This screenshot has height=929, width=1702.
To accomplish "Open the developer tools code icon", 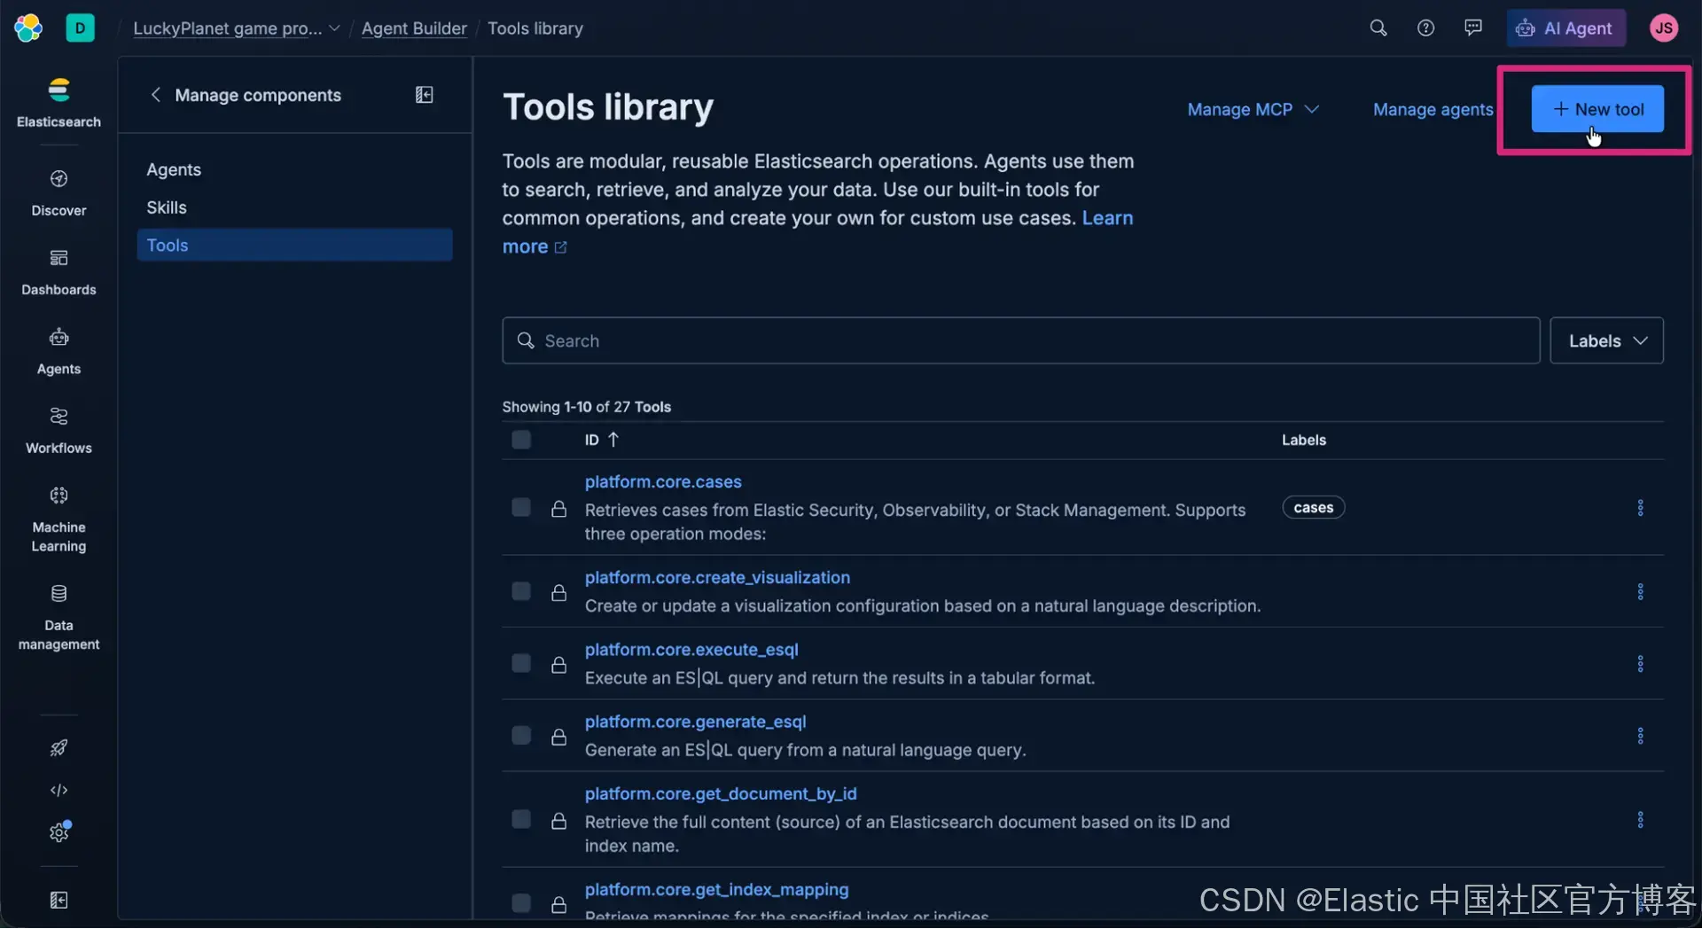I will [x=59, y=790].
